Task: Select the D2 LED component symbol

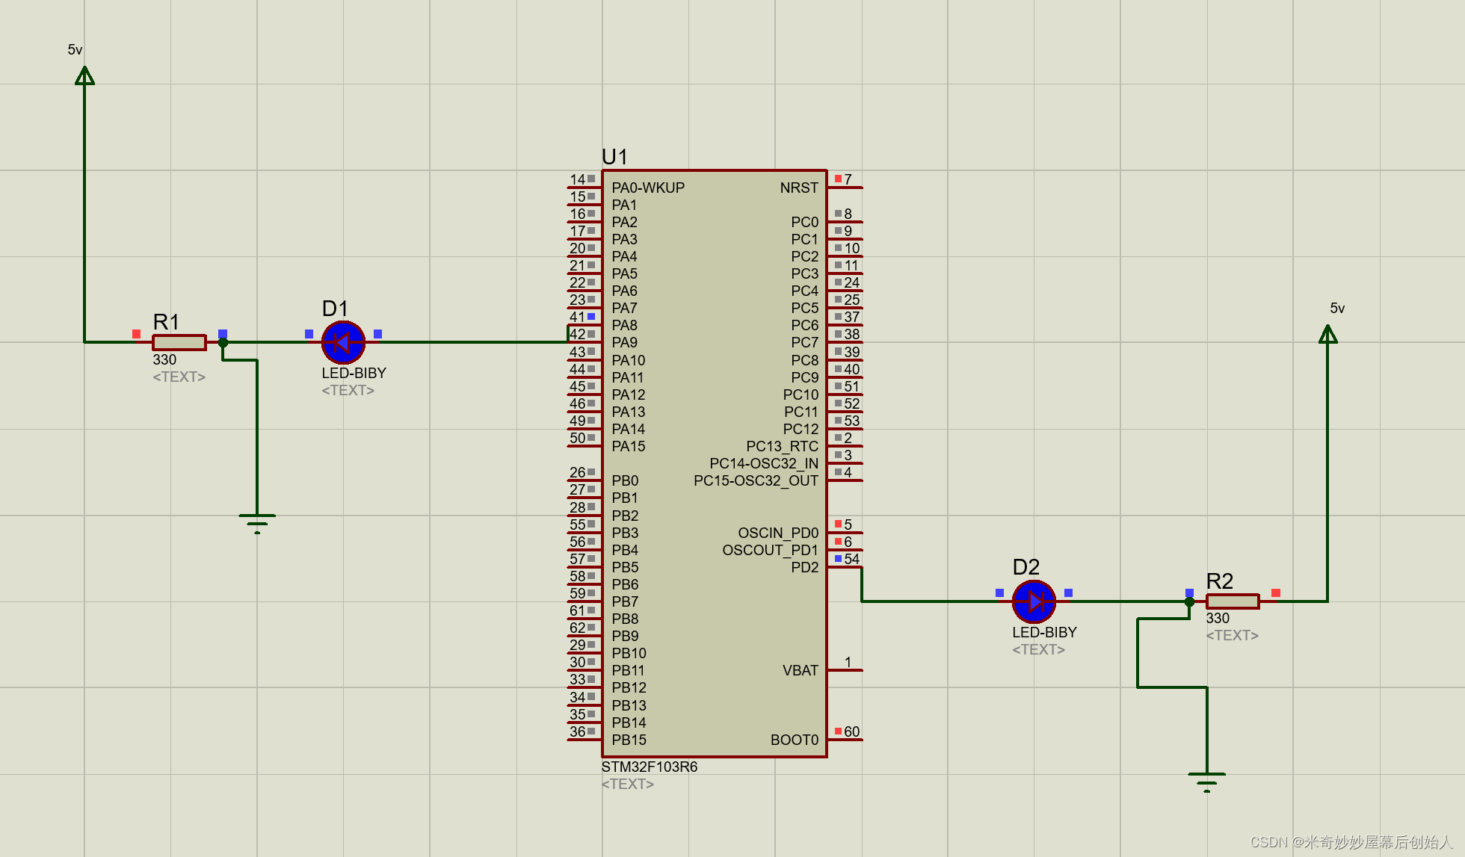Action: coord(1034,601)
